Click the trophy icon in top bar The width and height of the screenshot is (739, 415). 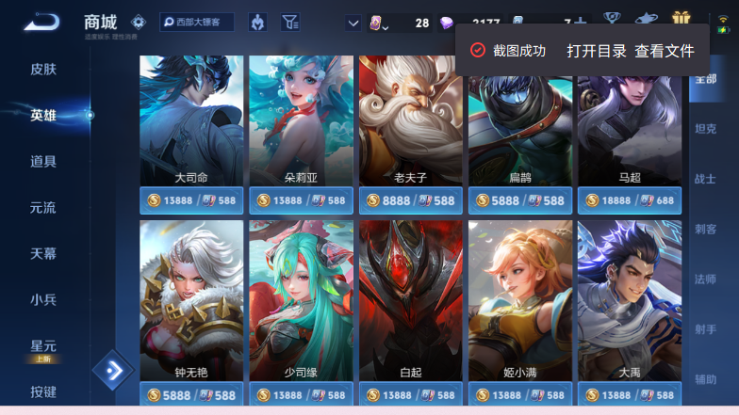[x=612, y=18]
